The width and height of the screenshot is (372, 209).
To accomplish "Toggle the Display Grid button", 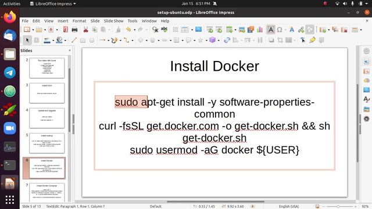I will pyautogui.click(x=176, y=30).
